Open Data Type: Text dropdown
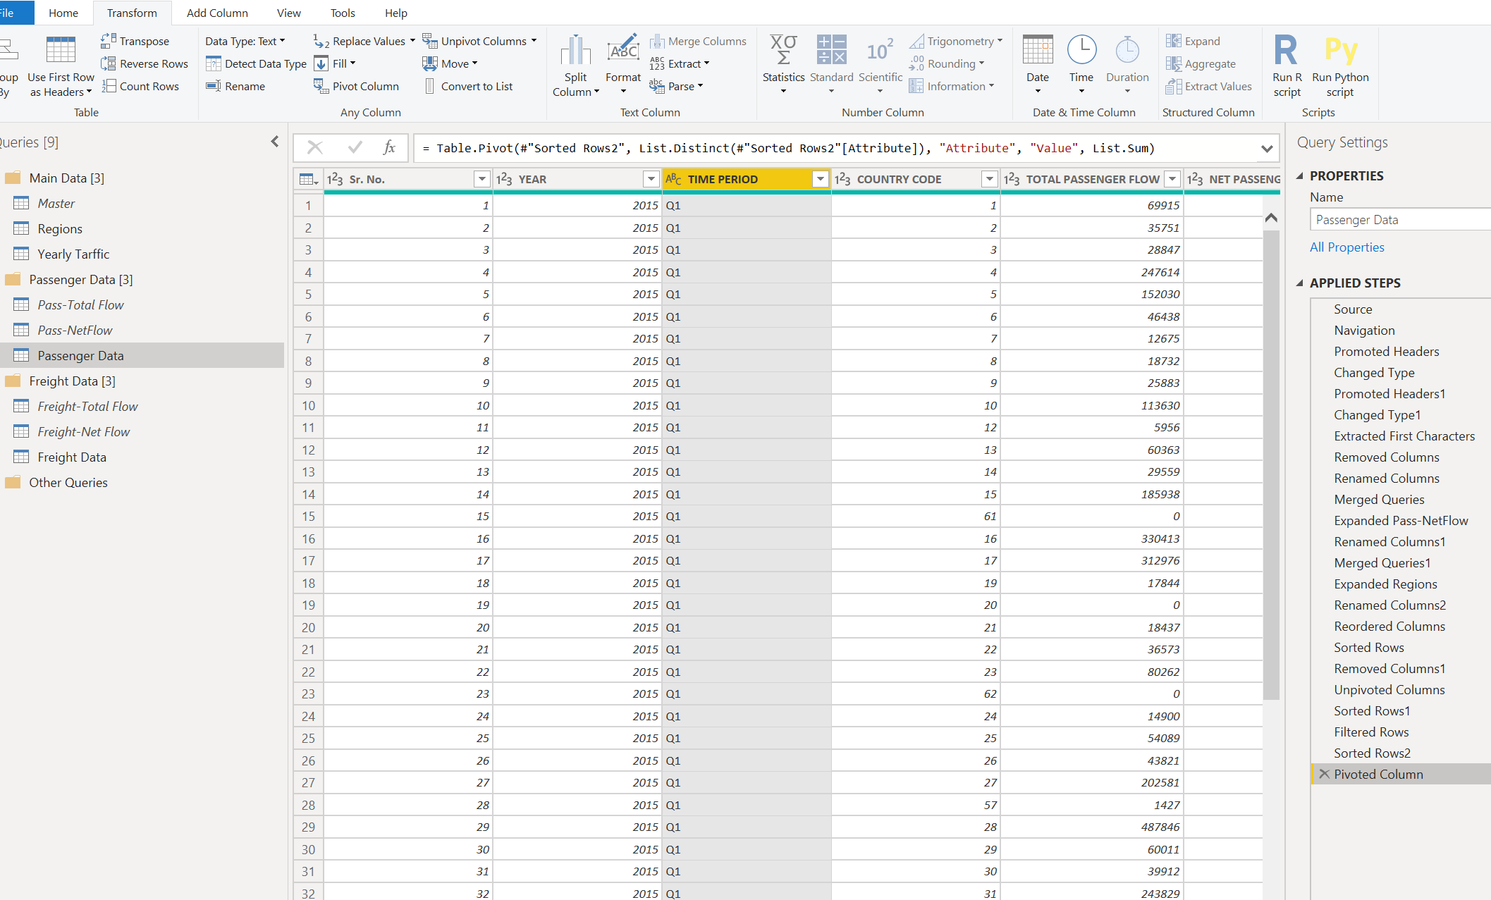The height and width of the screenshot is (900, 1491). [245, 41]
